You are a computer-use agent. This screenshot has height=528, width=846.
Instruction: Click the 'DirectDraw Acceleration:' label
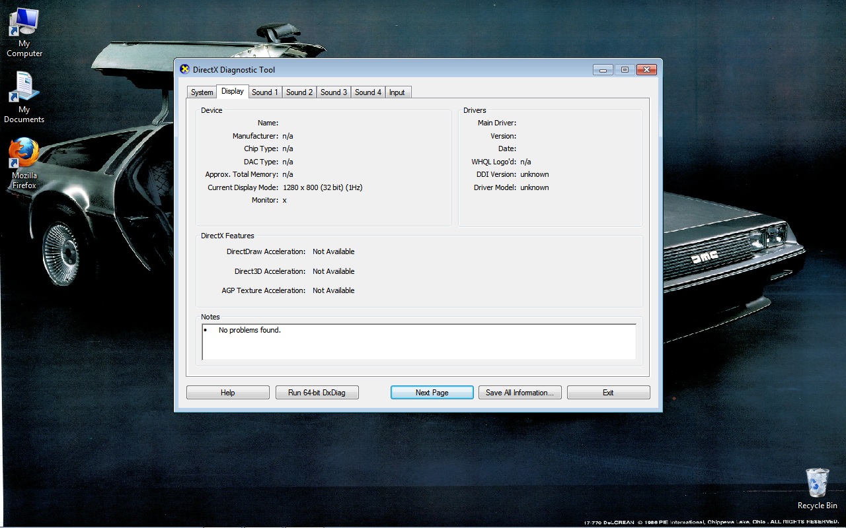266,251
